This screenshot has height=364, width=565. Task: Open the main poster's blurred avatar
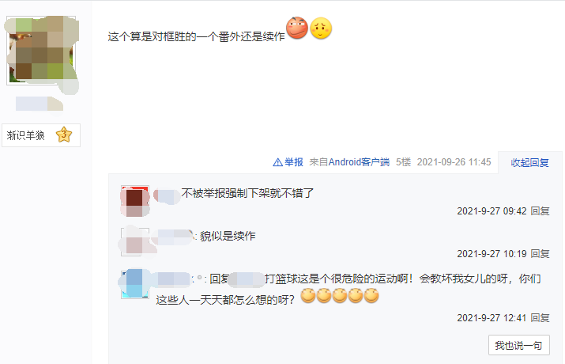click(x=41, y=51)
